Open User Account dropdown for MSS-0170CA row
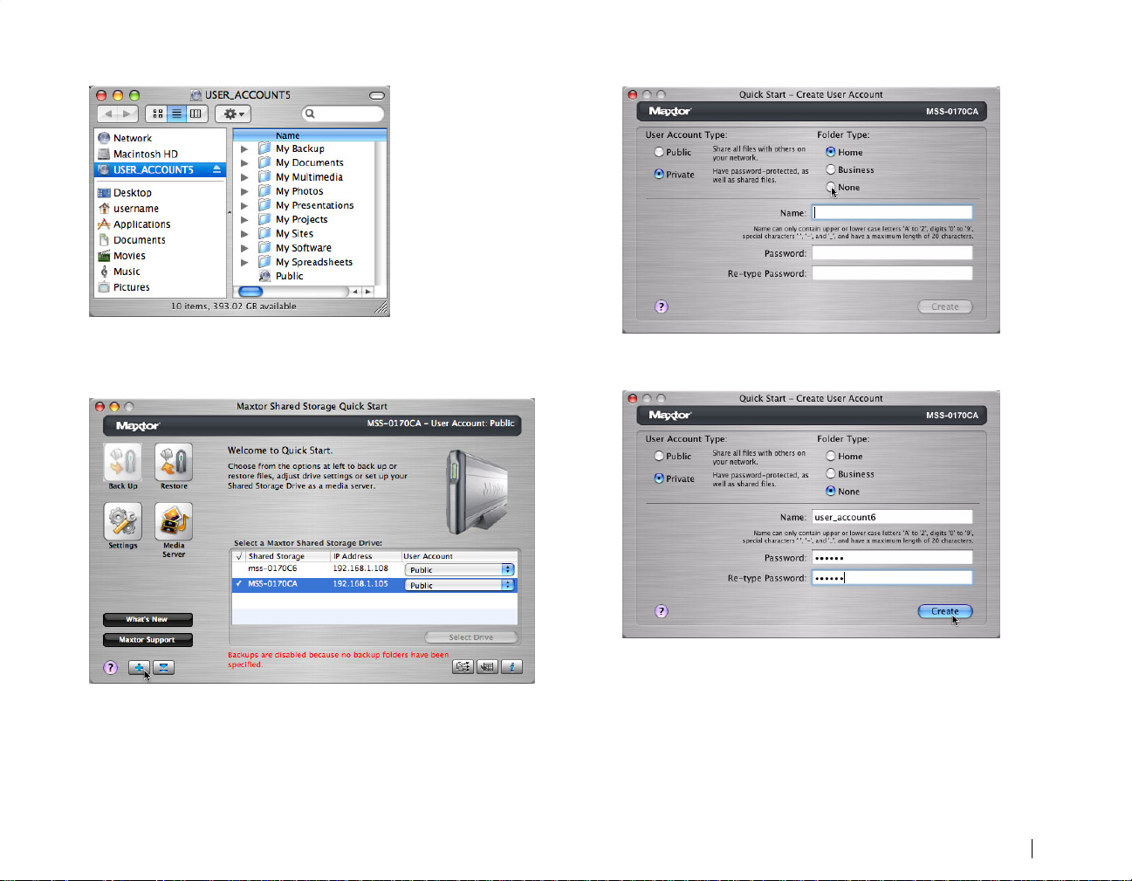Image resolution: width=1132 pixels, height=881 pixels. [x=460, y=585]
